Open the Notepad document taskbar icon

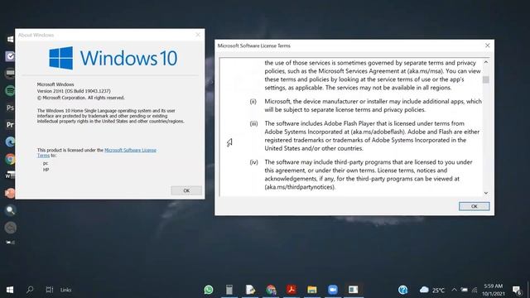(250, 290)
